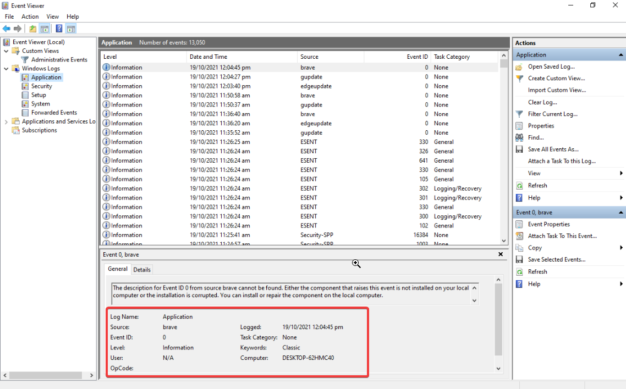Click Event Properties action

point(548,224)
